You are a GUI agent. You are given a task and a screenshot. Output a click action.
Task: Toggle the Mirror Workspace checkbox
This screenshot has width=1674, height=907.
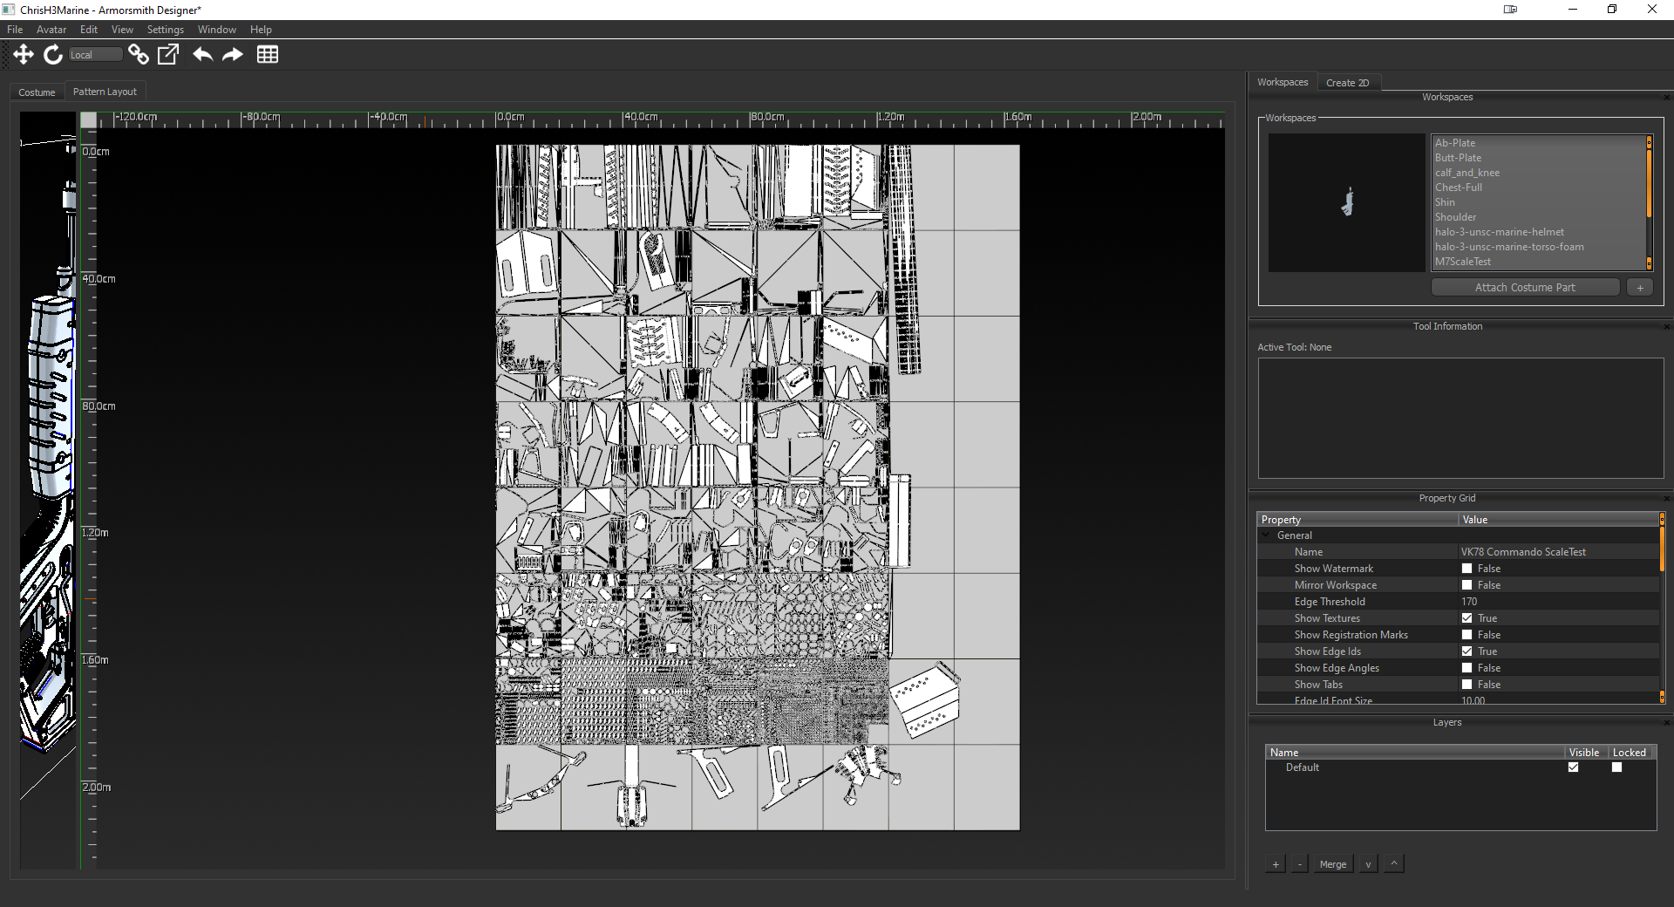1466,585
